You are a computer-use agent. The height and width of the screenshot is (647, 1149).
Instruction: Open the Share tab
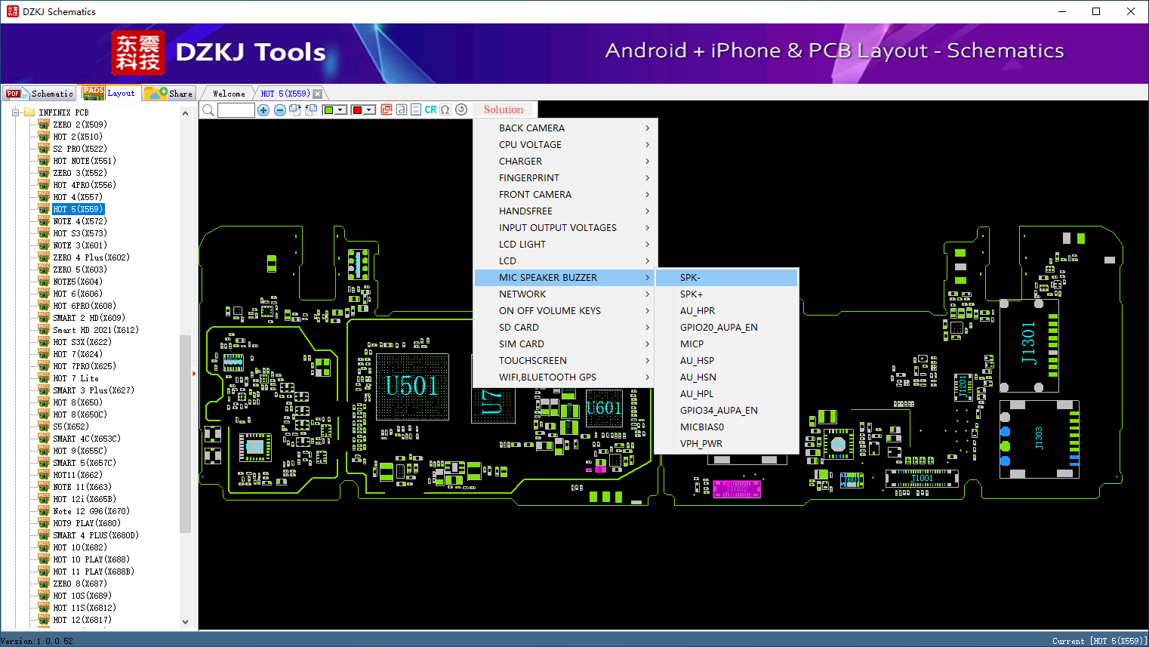click(168, 94)
